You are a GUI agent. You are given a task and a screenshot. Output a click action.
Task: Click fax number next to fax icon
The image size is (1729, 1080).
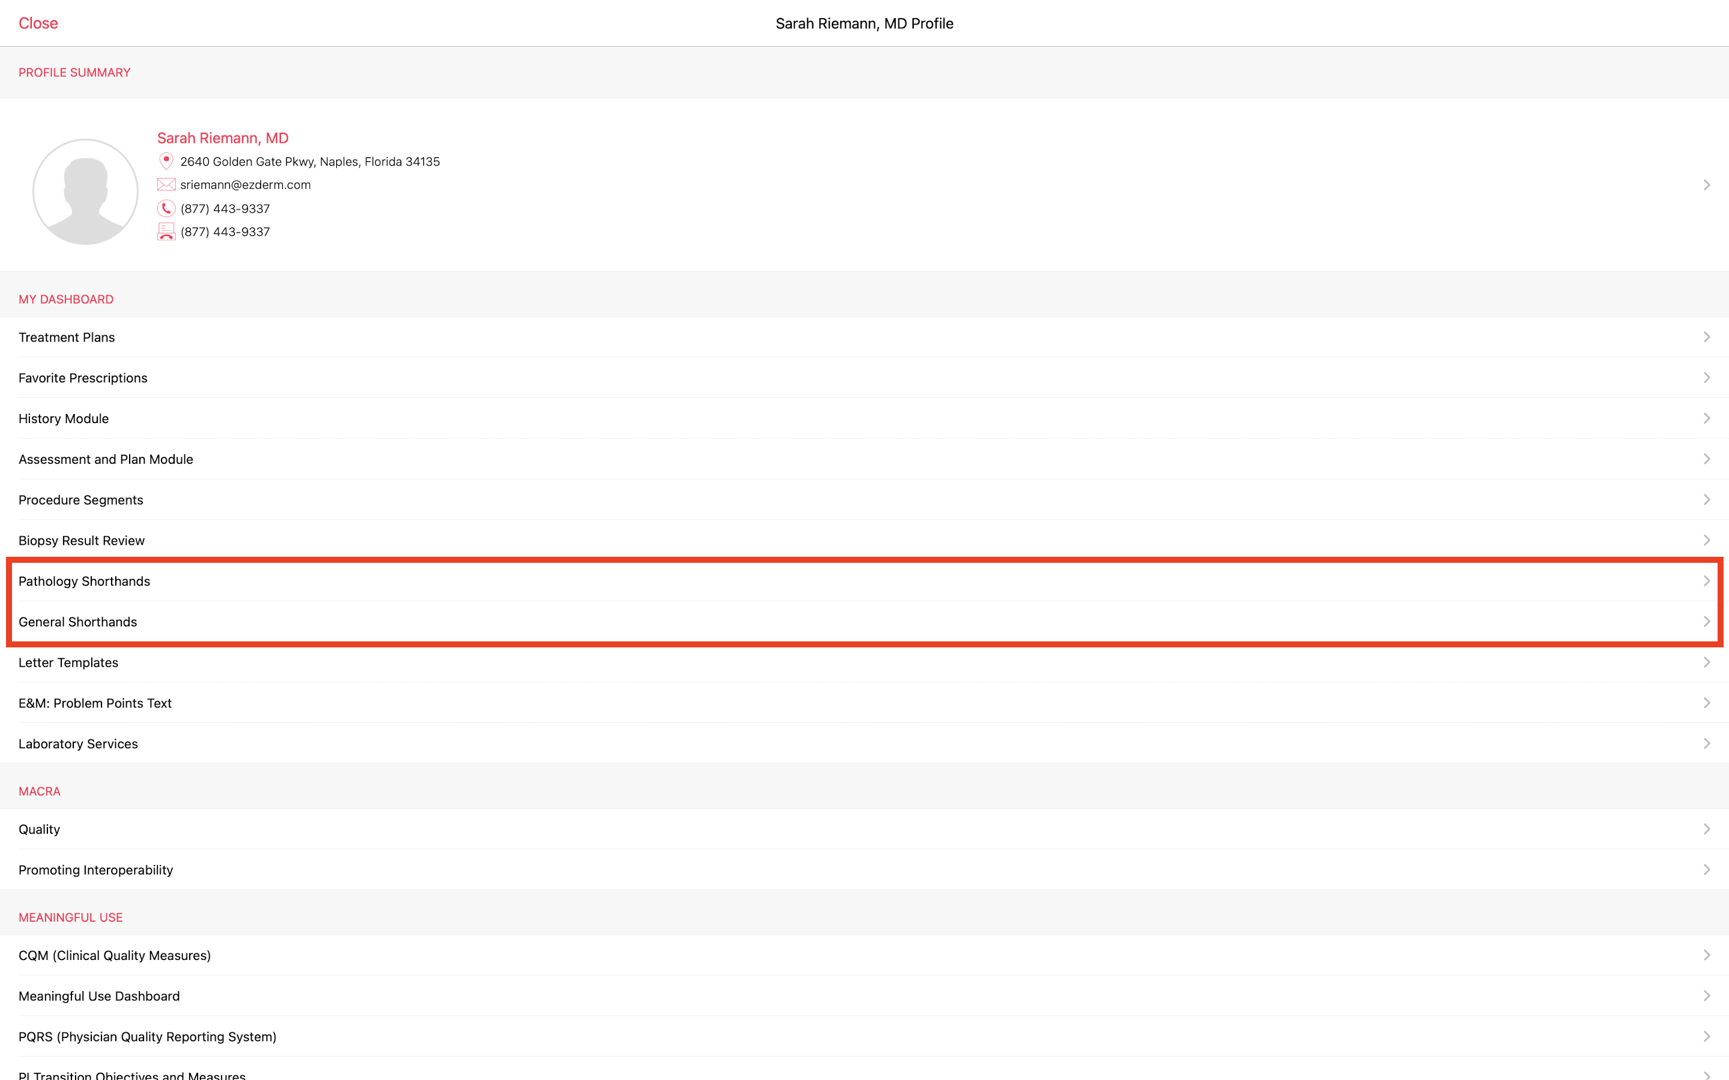(x=225, y=232)
